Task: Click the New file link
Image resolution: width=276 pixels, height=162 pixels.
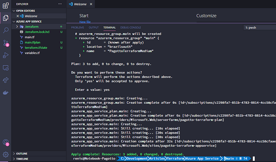Action: [x=85, y=22]
